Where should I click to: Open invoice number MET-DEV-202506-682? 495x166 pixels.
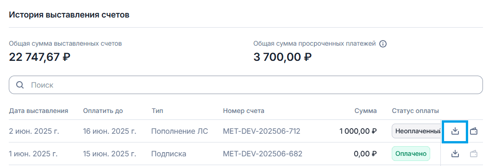(263, 154)
